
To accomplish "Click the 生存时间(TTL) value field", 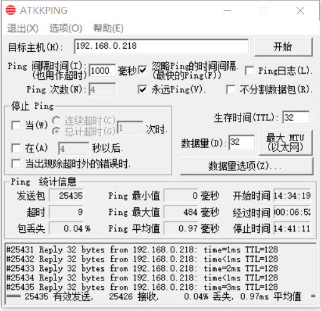I will tap(296, 117).
